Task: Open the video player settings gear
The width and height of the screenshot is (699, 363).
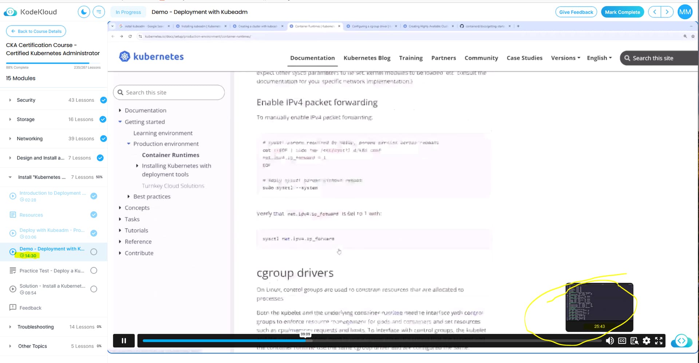Action: 647,340
